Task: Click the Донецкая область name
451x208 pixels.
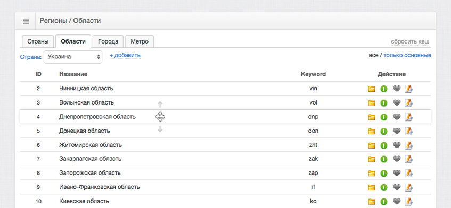Action: (85, 131)
